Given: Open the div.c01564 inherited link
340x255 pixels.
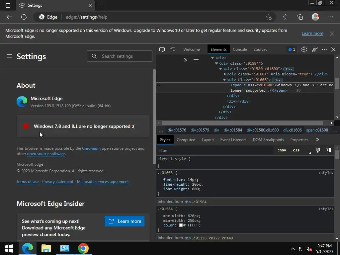Looking at the screenshot, I should tap(195, 202).
